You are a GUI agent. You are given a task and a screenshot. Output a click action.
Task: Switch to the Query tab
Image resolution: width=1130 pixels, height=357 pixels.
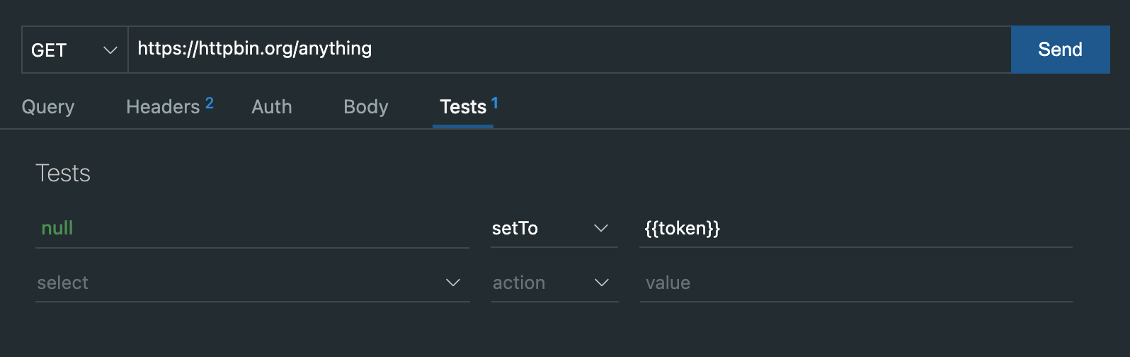48,107
